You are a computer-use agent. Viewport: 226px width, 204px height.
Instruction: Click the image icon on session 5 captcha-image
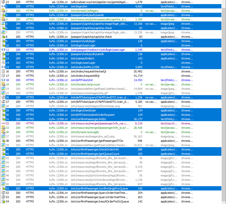pyautogui.click(x=3, y=23)
